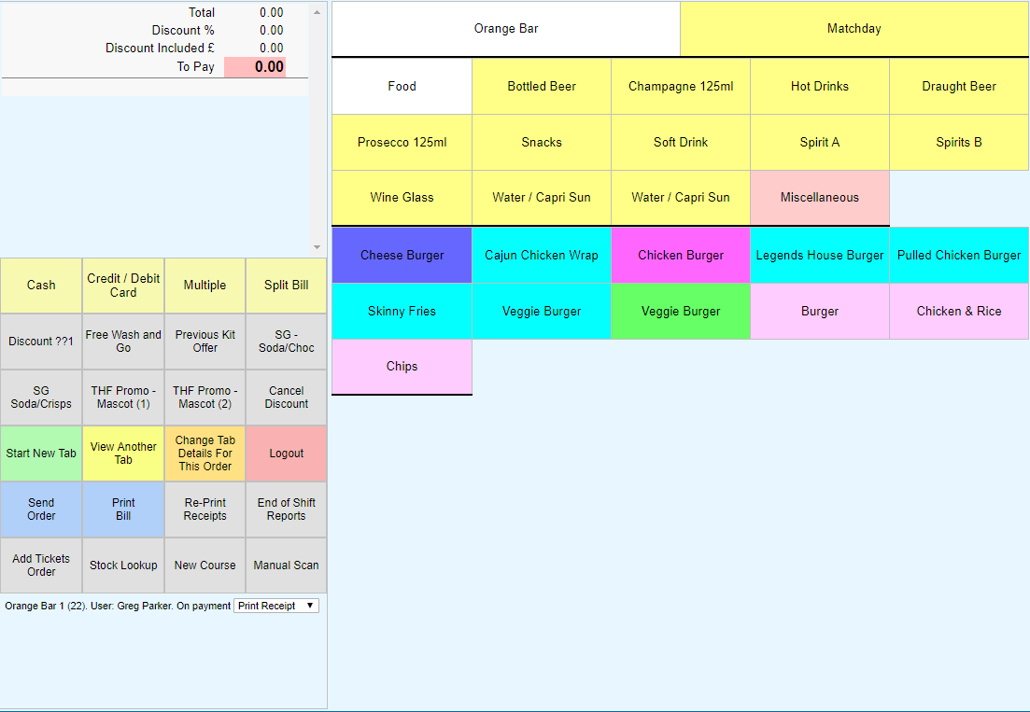1030x712 pixels.
Task: Open the Wine Glass category
Action: (402, 198)
